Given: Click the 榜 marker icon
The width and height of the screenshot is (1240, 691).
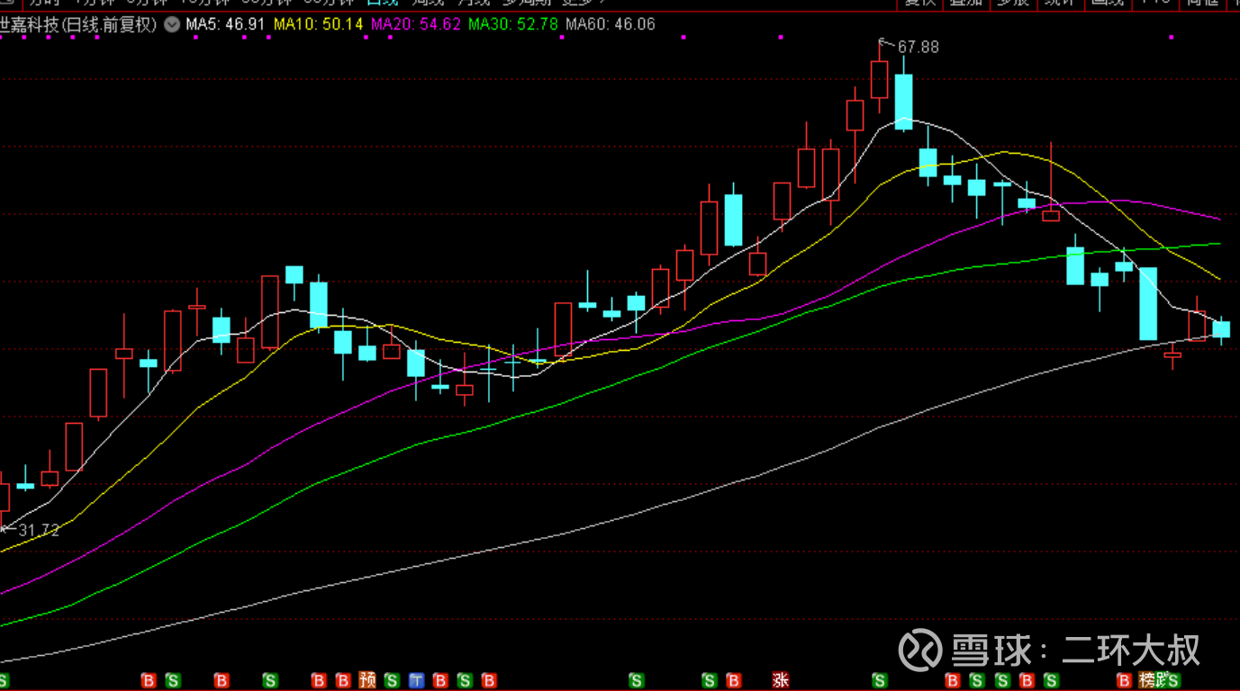Looking at the screenshot, I should pos(1146,680).
